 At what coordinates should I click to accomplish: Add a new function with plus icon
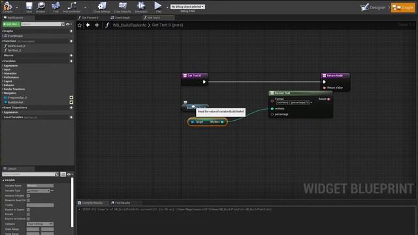pos(71,41)
